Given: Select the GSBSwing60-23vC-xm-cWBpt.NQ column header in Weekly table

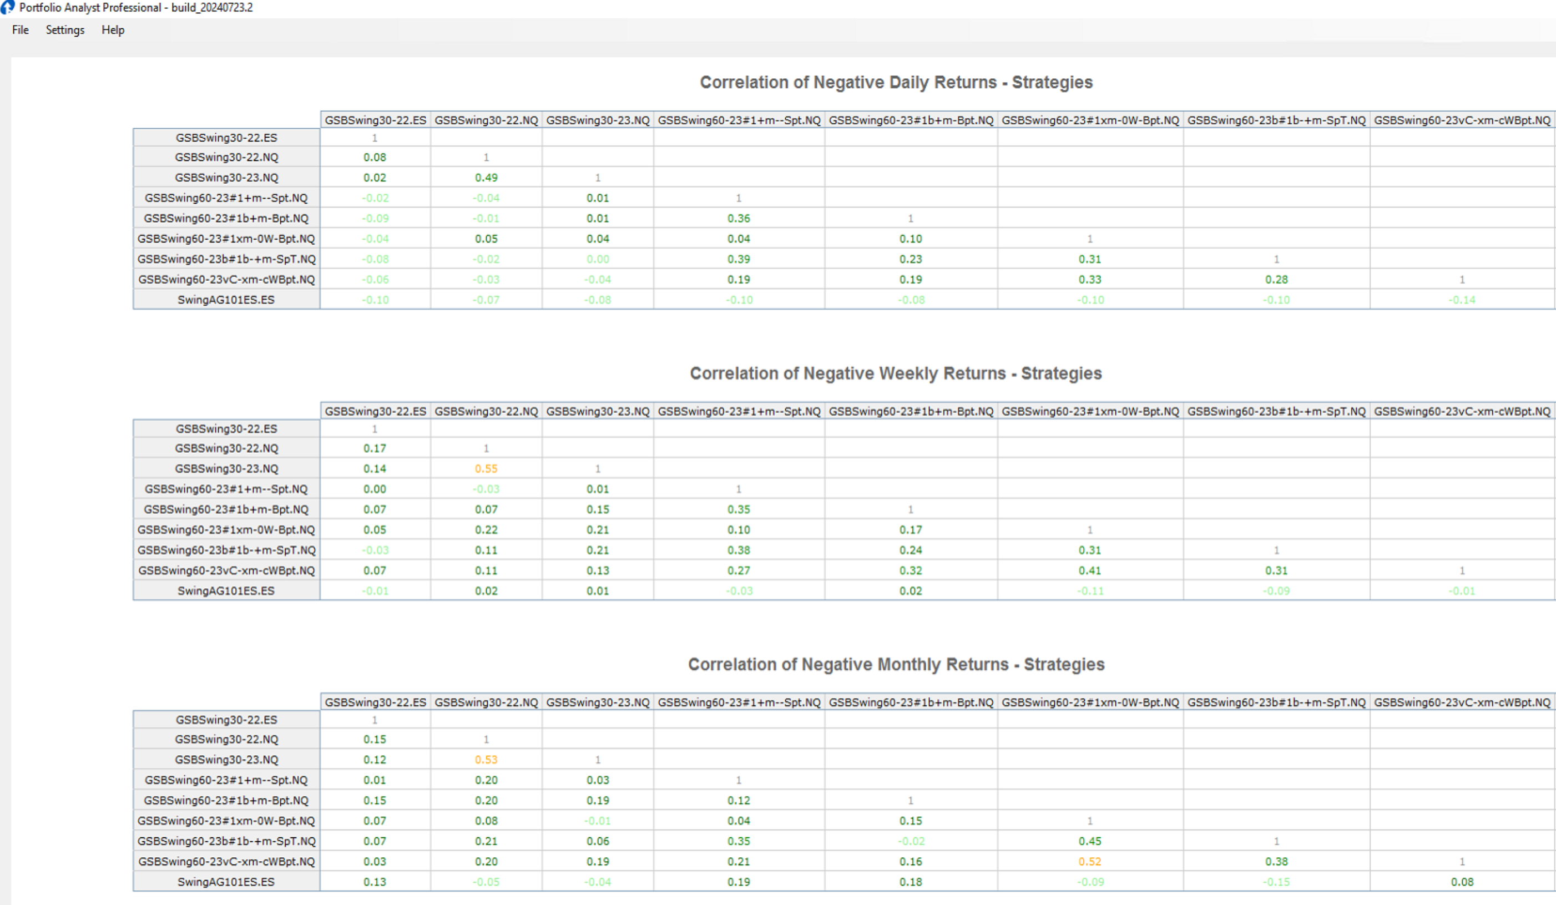Looking at the screenshot, I should coord(1462,411).
